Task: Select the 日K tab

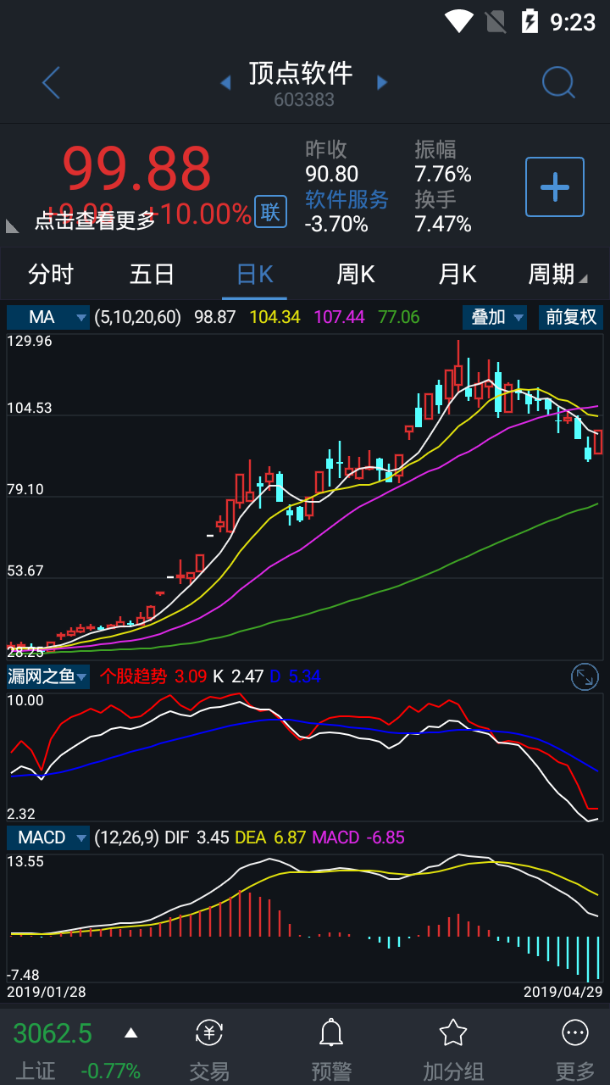Action: [254, 275]
